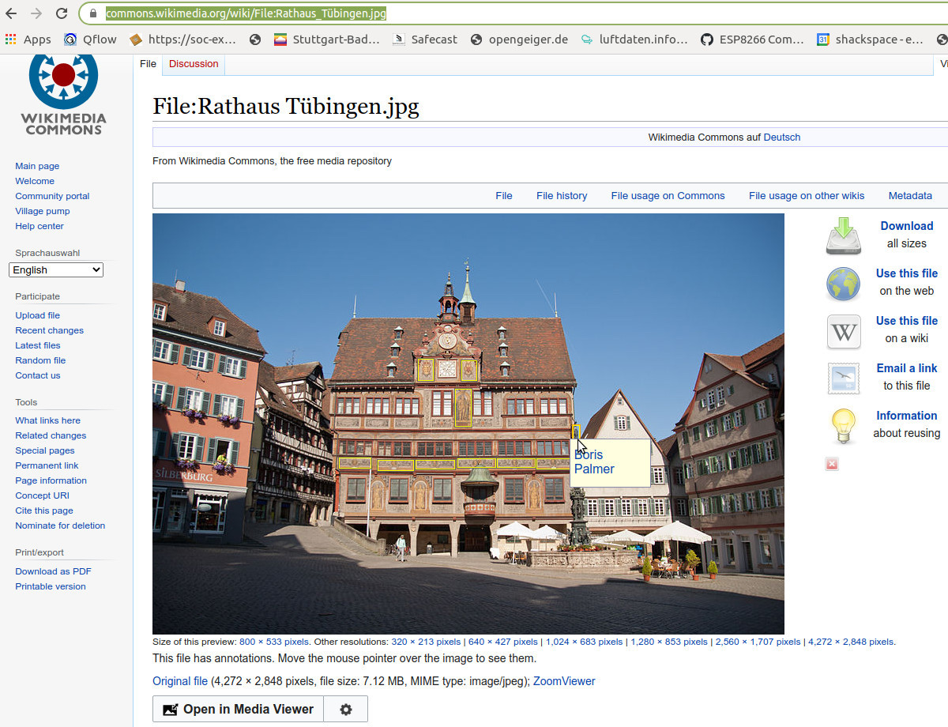Click the Open in Media Viewer button
Viewport: 948px width, 727px height.
238,709
